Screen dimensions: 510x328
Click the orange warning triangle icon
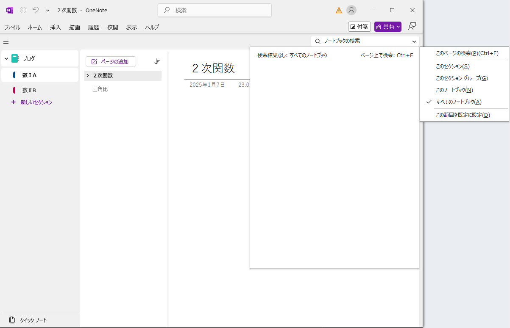(x=339, y=10)
